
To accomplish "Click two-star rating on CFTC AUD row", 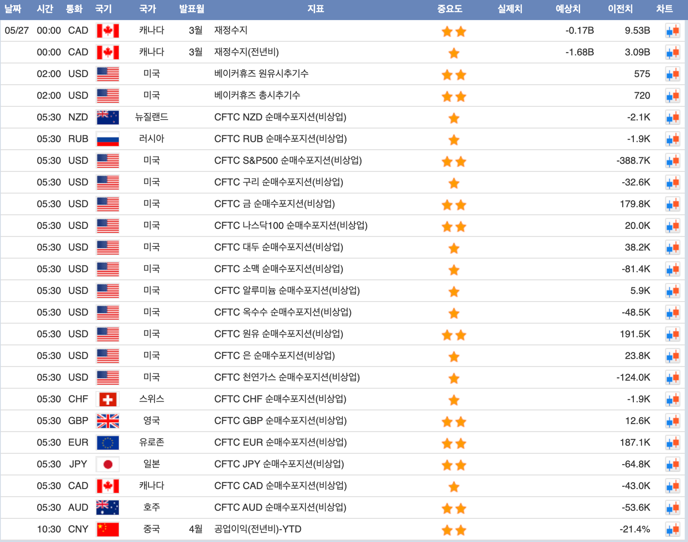I will (x=454, y=508).
